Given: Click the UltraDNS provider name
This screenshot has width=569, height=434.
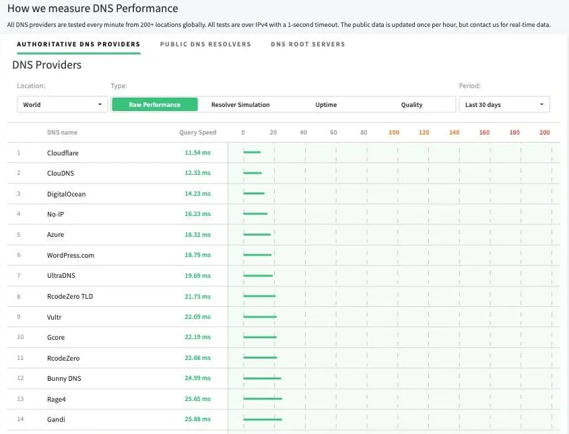Looking at the screenshot, I should [x=61, y=276].
